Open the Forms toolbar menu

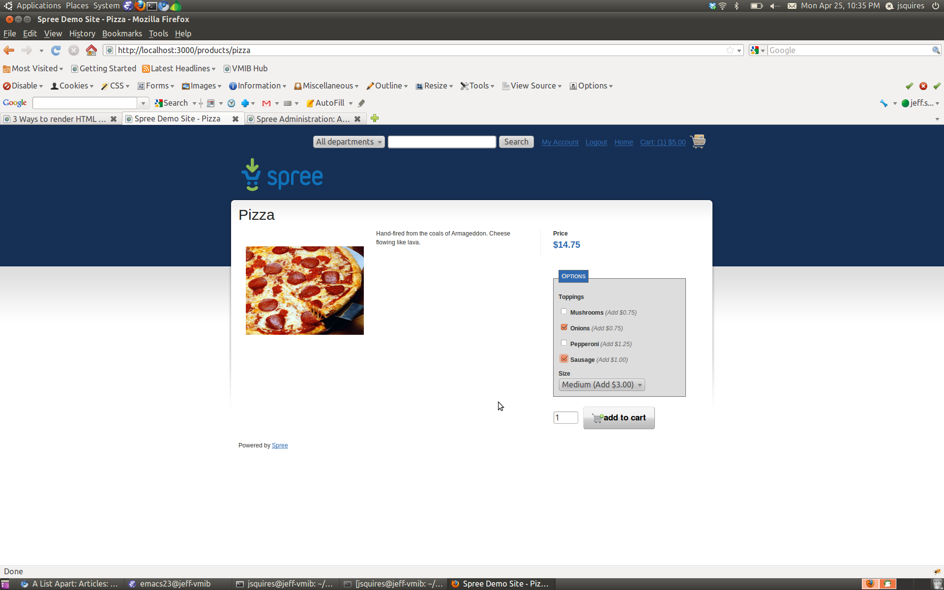click(x=156, y=86)
